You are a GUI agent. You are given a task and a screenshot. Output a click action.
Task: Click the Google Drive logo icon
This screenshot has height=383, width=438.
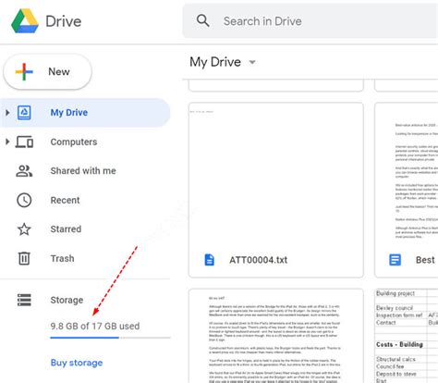coord(25,21)
